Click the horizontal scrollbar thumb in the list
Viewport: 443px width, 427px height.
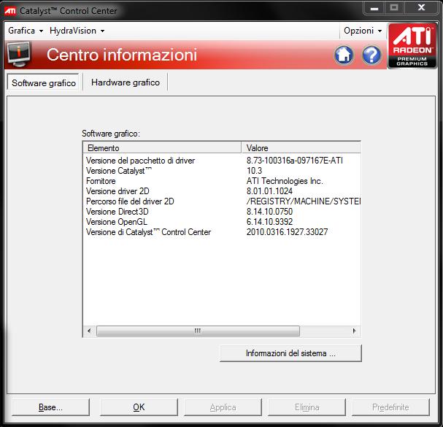click(198, 331)
